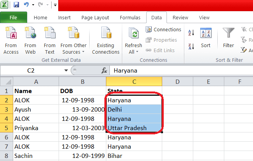The width and height of the screenshot is (253, 161).
Task: Toggle the Filter funnel button
Action: pyautogui.click(x=228, y=38)
